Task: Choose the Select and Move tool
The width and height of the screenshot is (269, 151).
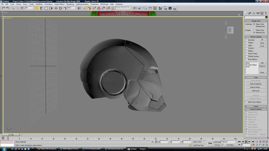Action: [56, 8]
